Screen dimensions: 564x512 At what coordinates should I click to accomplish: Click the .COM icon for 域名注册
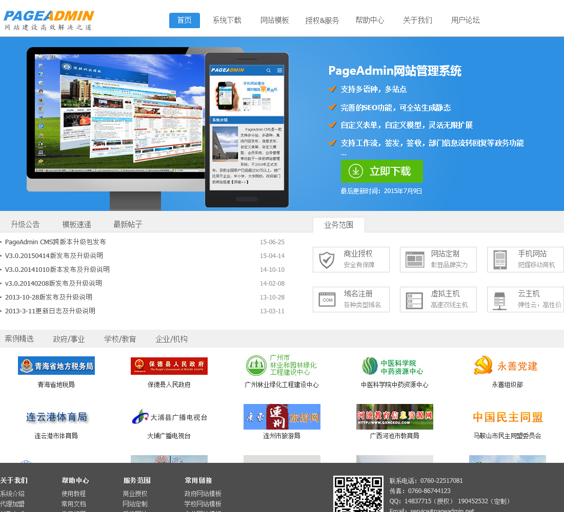click(x=327, y=300)
